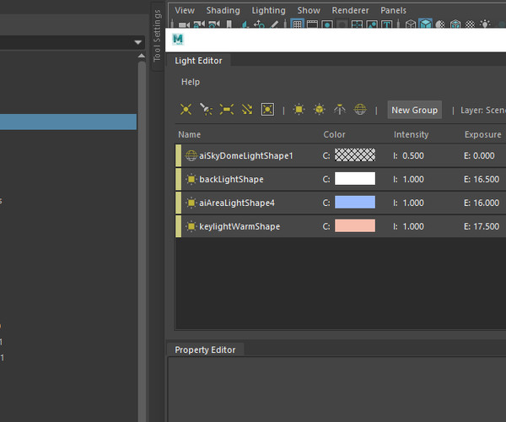
Task: Click the light icon next to keylightWarmShape
Action: (x=191, y=226)
